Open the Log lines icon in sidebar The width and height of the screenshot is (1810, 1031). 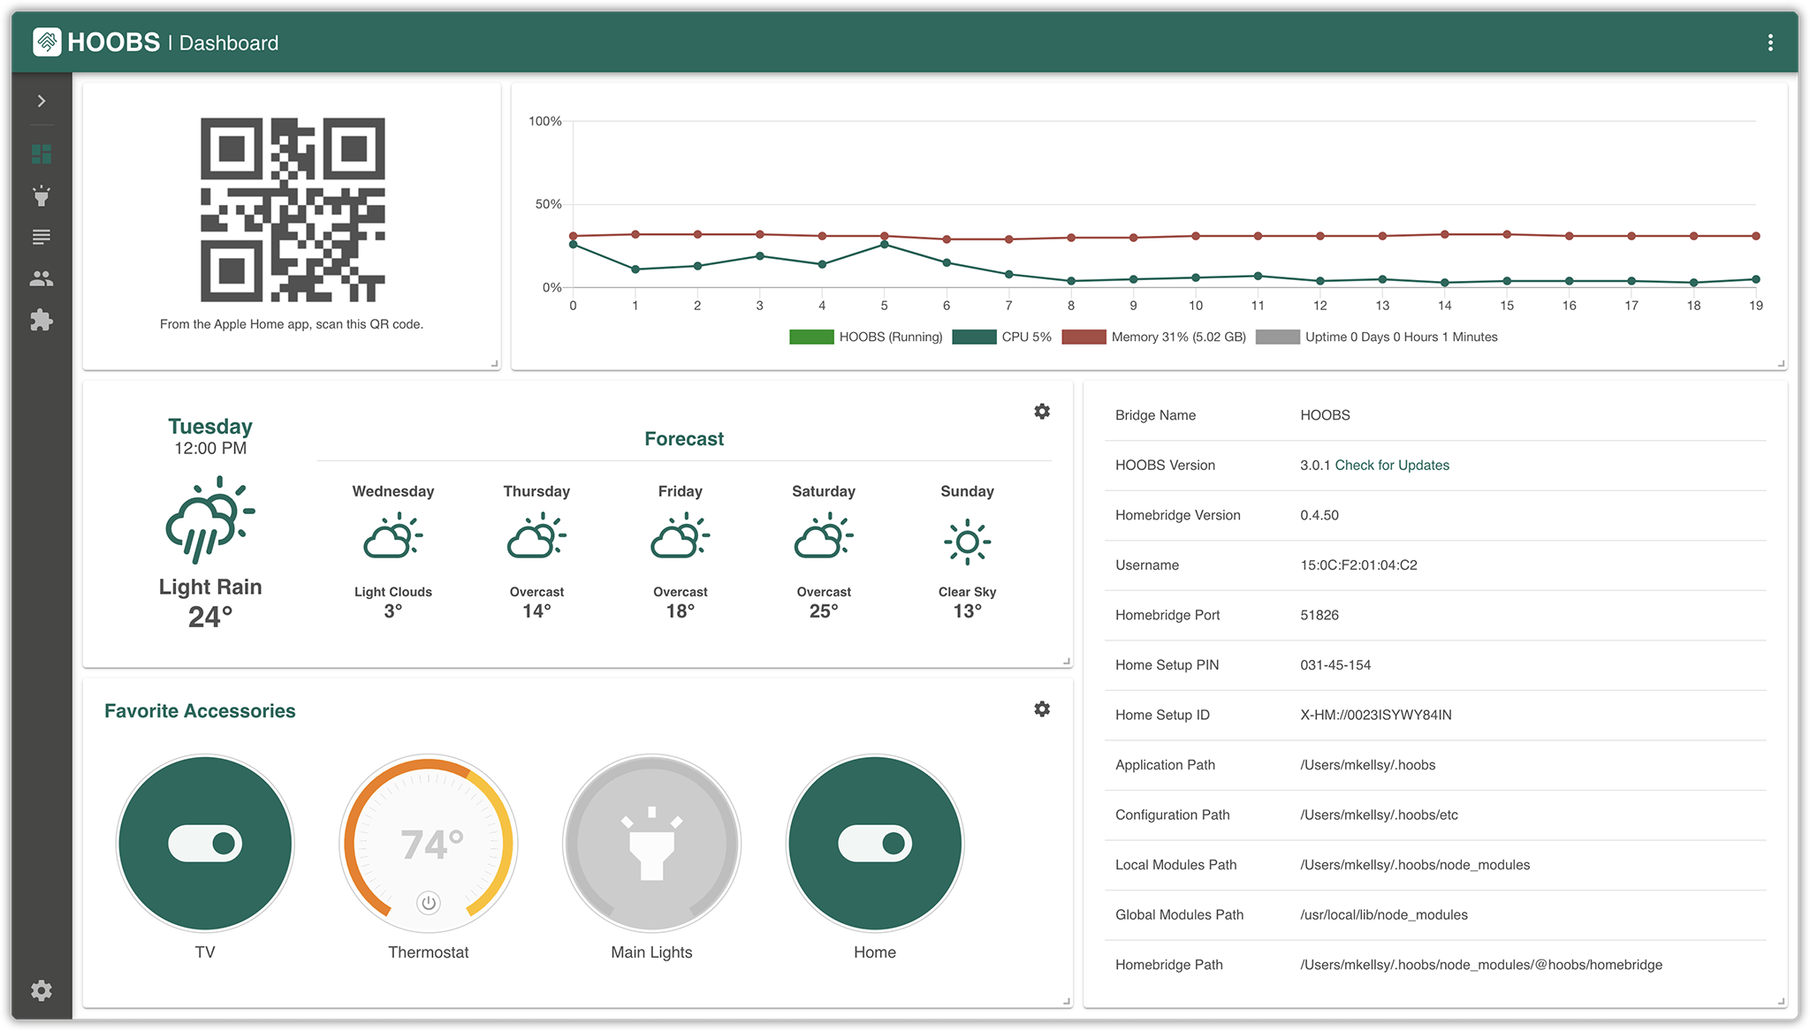[42, 237]
